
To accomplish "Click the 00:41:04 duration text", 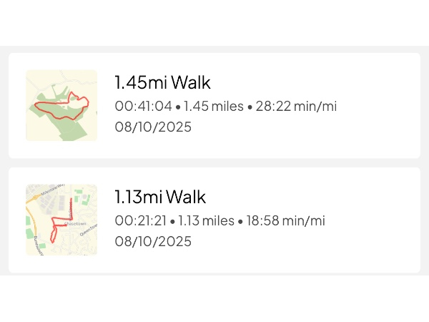I will coord(143,107).
